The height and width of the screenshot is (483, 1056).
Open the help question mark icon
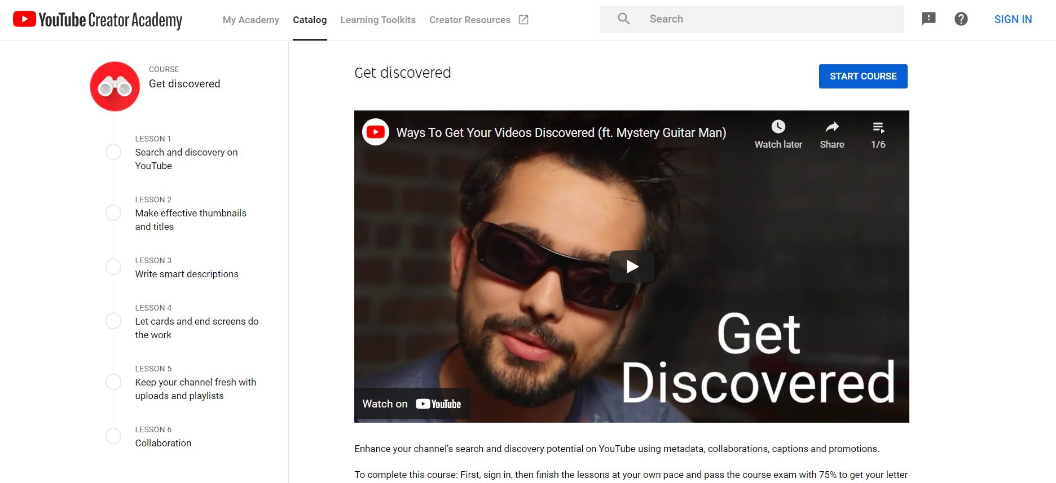coord(961,19)
